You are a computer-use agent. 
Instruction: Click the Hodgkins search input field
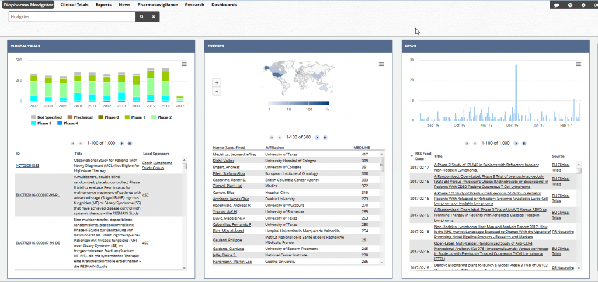pos(71,17)
